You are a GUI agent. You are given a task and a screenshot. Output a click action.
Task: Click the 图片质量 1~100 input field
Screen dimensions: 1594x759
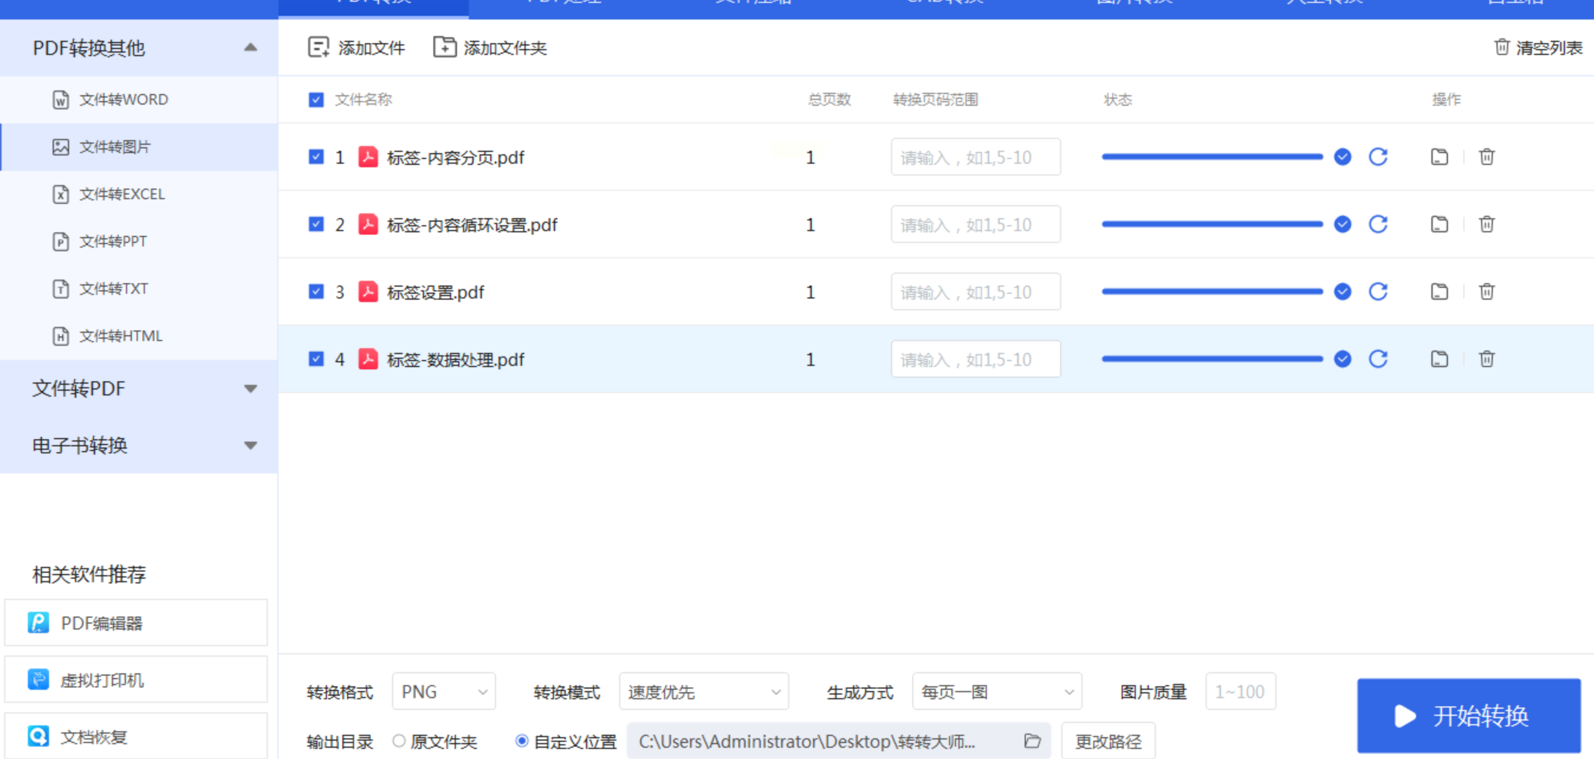(1239, 692)
